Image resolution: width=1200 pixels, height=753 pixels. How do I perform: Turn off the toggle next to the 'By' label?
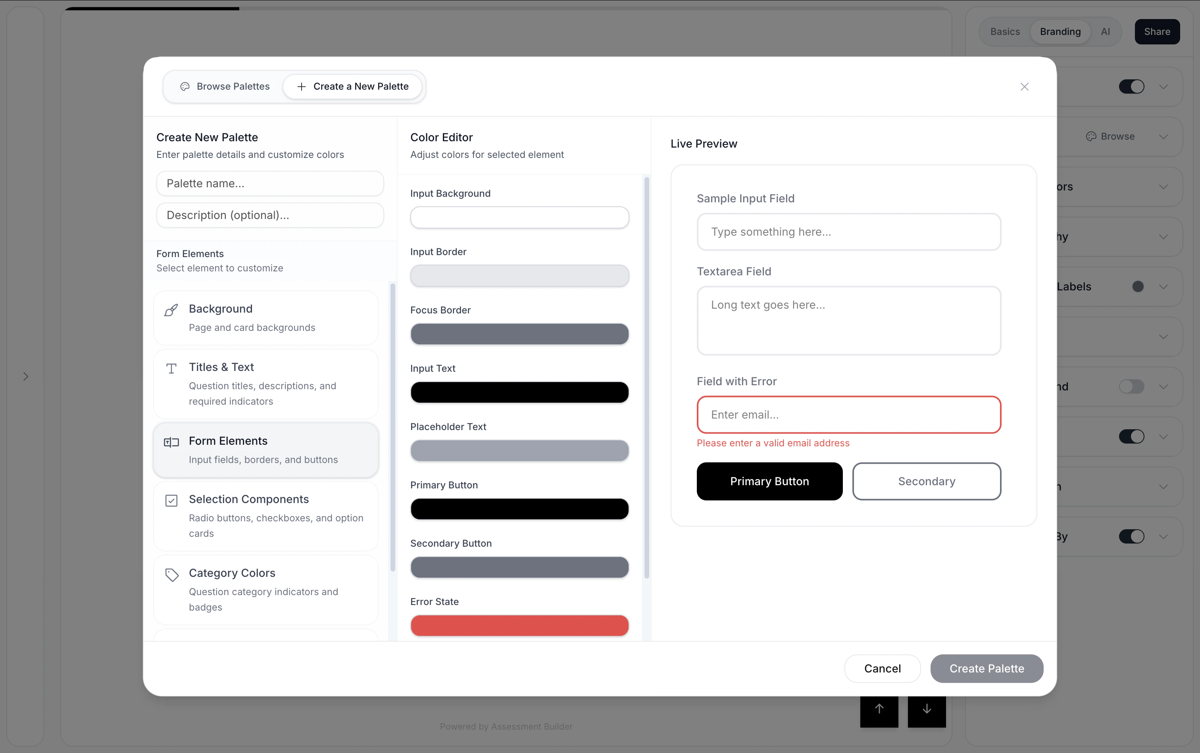tap(1131, 536)
